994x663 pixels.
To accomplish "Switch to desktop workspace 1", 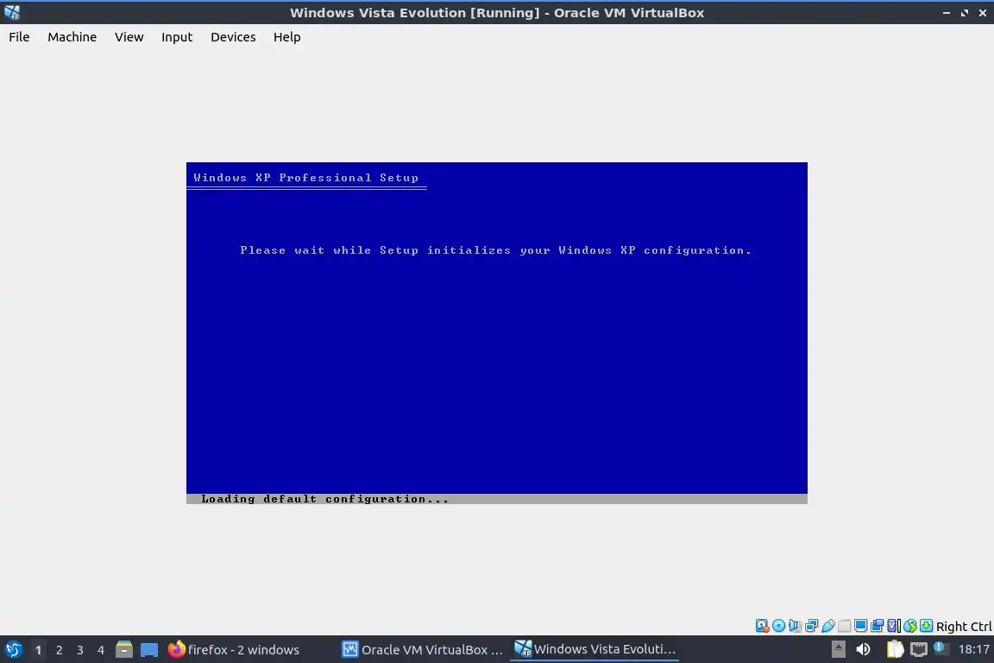I will point(38,650).
